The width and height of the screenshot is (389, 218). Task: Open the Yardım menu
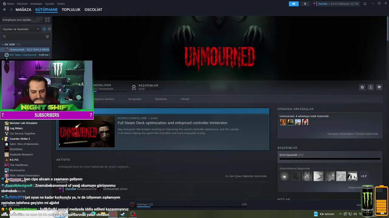pyautogui.click(x=61, y=4)
